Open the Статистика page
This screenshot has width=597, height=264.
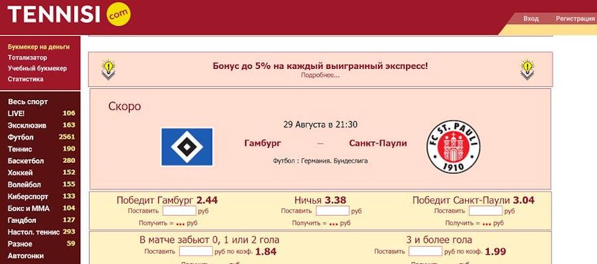coord(25,80)
